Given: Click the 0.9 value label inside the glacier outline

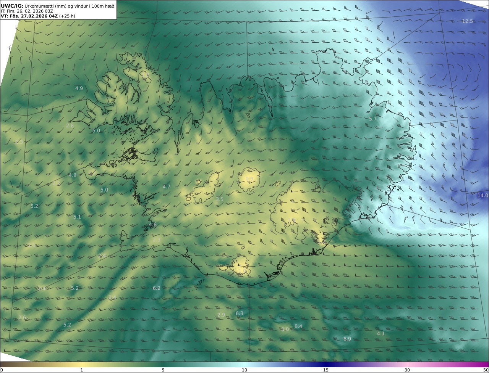Looking at the screenshot, I should pyautogui.click(x=249, y=178).
